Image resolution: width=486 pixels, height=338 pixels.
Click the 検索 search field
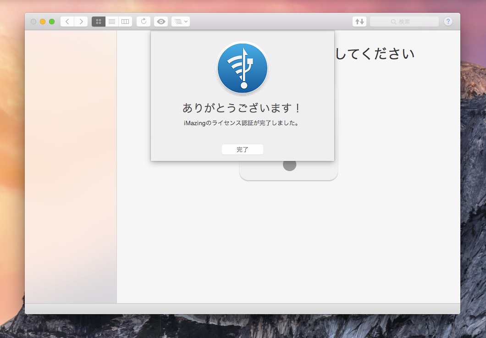404,22
